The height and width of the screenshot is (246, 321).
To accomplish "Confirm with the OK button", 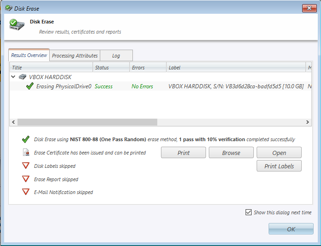I will click(291, 229).
